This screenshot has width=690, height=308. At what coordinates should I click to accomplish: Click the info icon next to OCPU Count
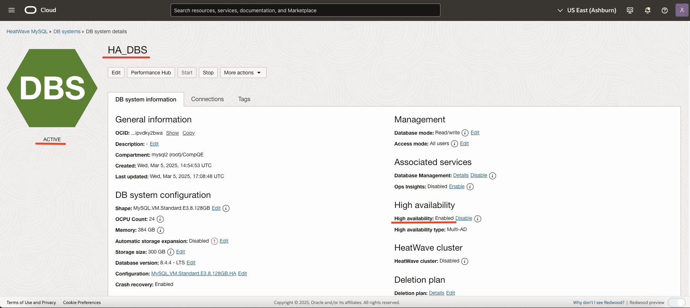click(160, 219)
